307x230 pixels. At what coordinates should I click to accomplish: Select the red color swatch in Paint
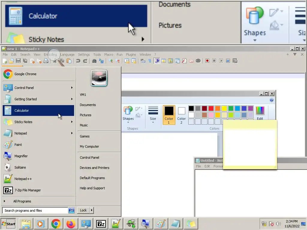pos(211,108)
